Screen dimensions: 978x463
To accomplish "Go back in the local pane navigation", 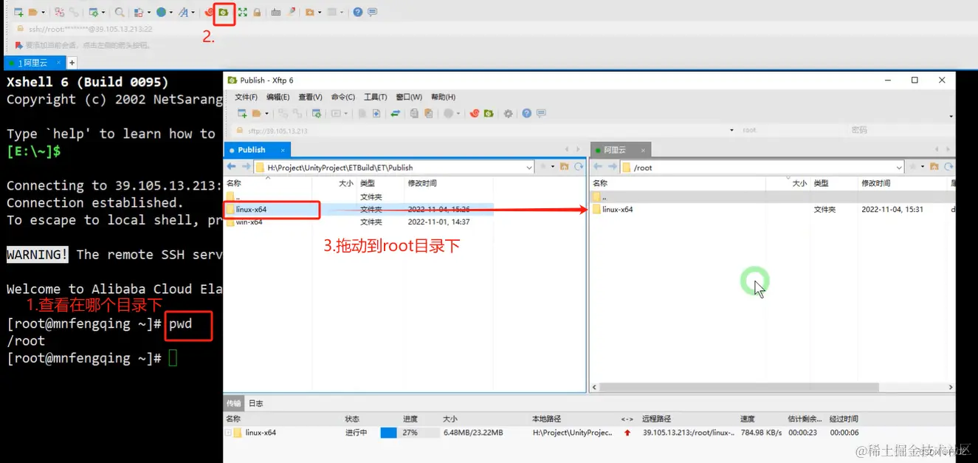I will 231,167.
